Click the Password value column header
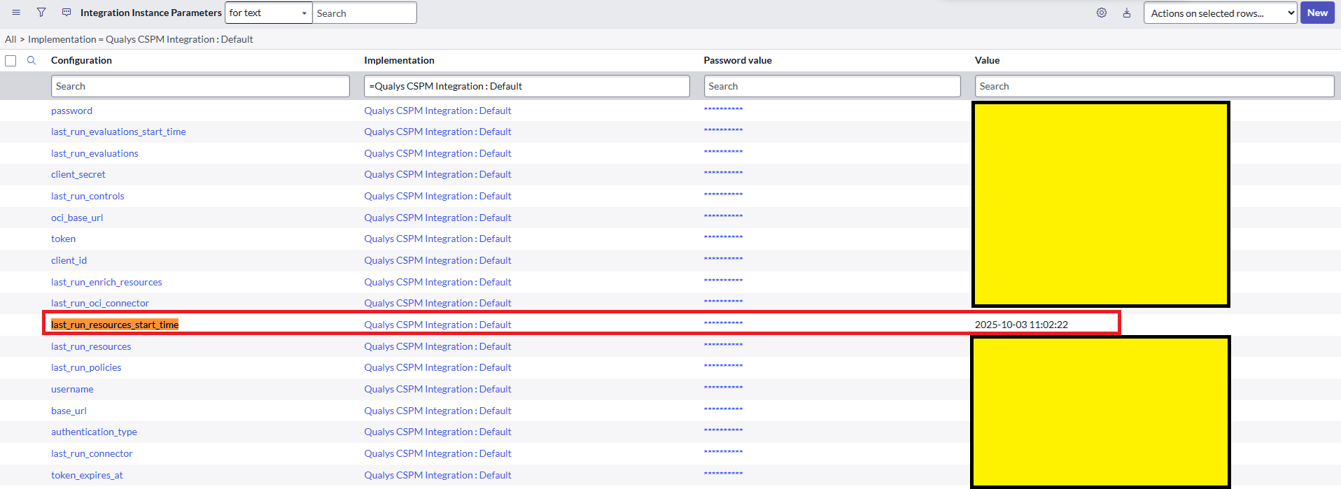The image size is (1341, 489). (x=738, y=60)
